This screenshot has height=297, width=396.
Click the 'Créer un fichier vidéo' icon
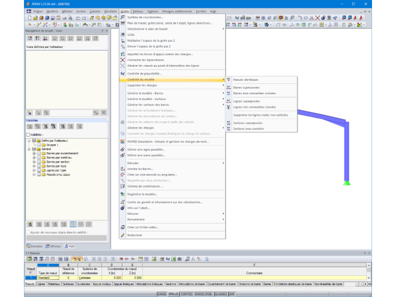[122, 227]
